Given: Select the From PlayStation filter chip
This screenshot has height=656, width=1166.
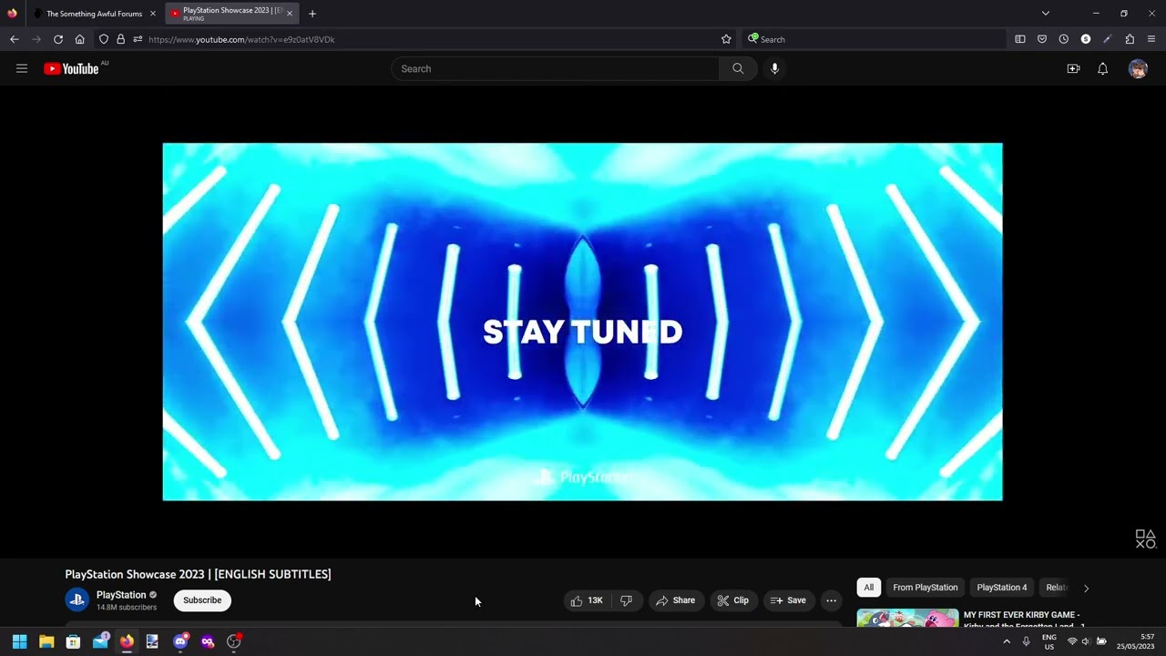Looking at the screenshot, I should click(x=925, y=588).
